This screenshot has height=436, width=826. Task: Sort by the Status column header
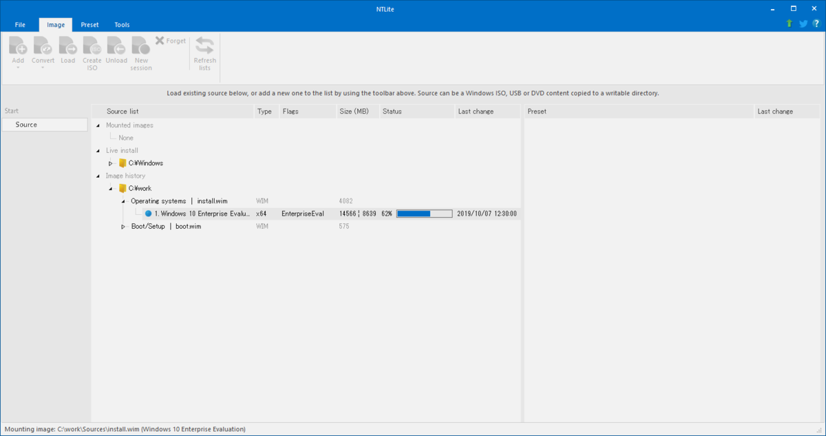coord(416,112)
